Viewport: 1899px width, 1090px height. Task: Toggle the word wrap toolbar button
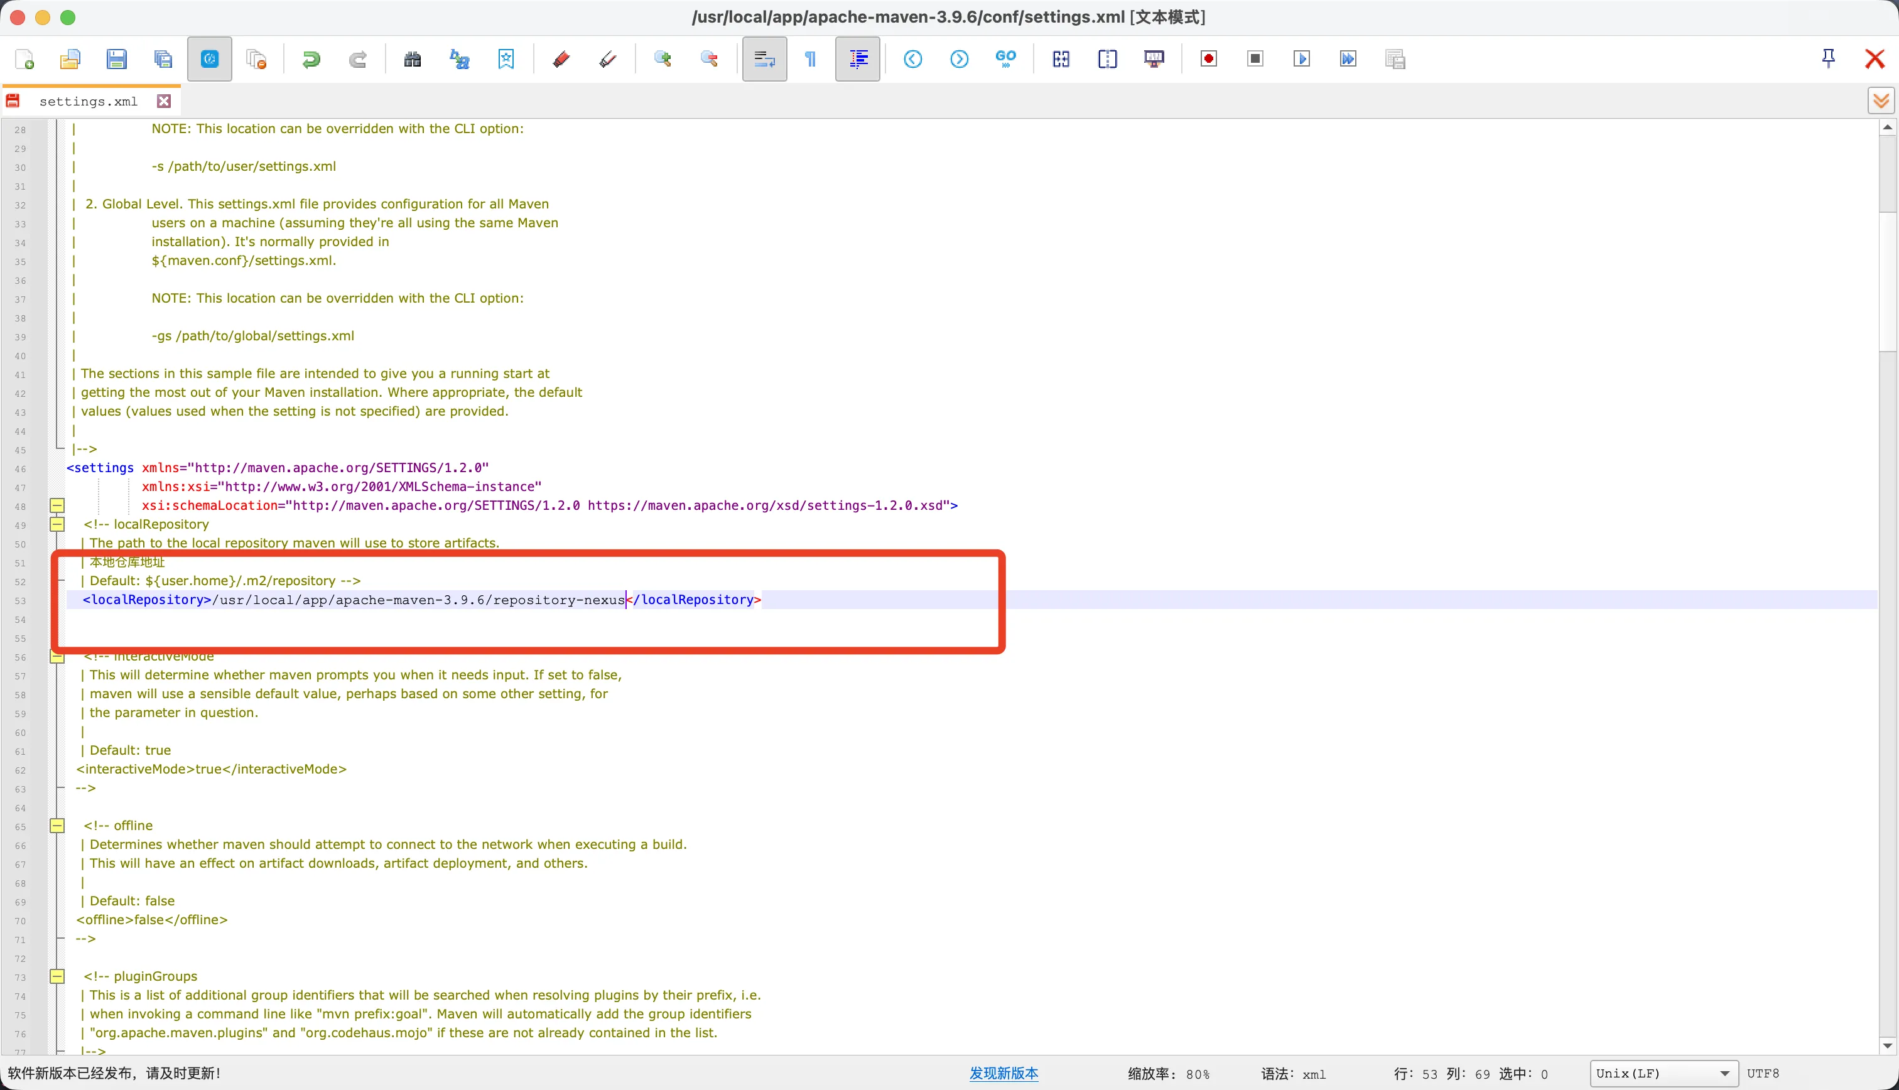click(764, 59)
